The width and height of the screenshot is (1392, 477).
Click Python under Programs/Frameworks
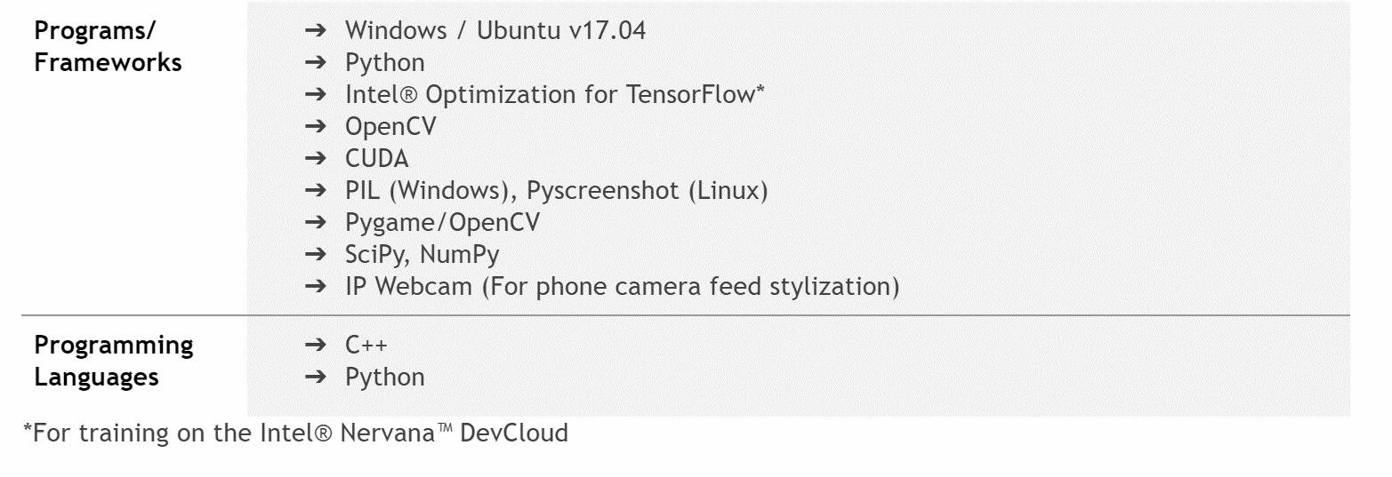(x=384, y=62)
